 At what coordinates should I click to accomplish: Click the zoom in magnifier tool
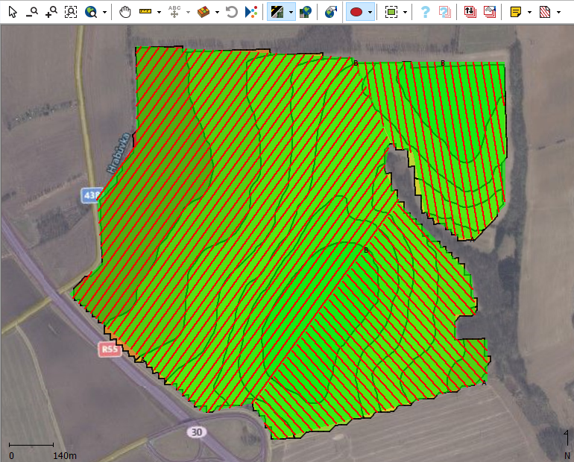pos(51,12)
